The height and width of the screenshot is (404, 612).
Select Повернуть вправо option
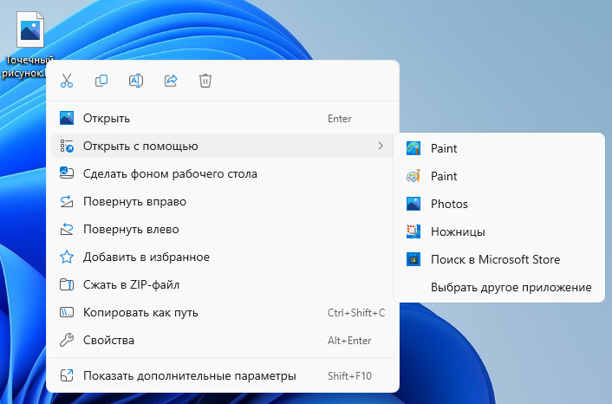point(134,201)
